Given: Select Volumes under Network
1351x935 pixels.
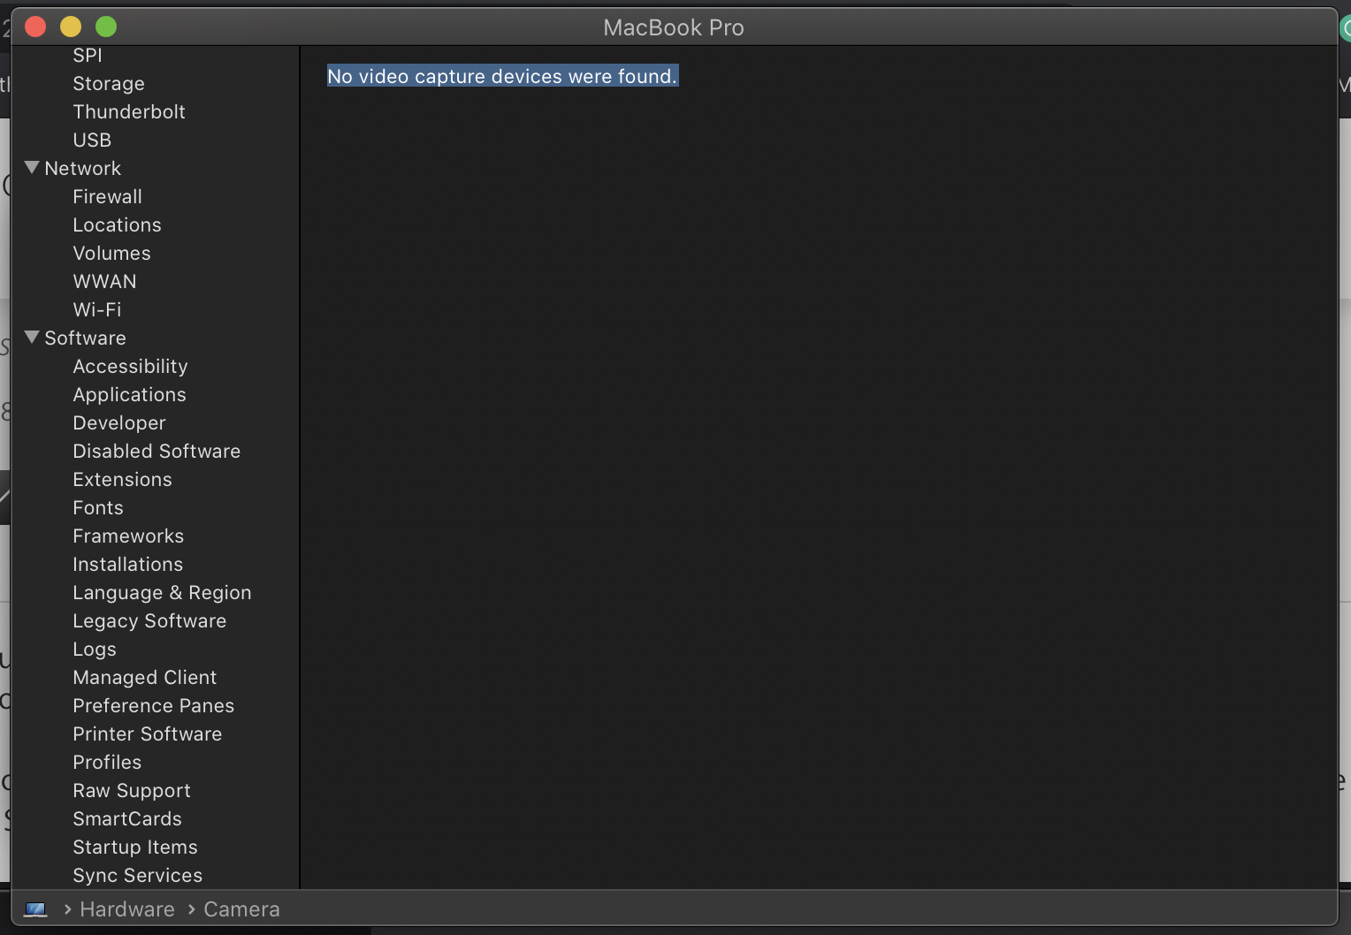Looking at the screenshot, I should (x=111, y=253).
